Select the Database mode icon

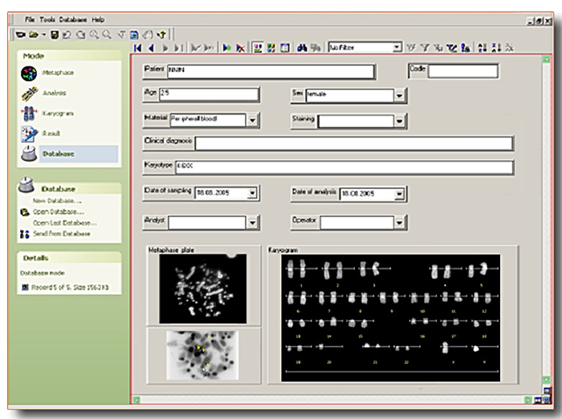click(x=29, y=153)
